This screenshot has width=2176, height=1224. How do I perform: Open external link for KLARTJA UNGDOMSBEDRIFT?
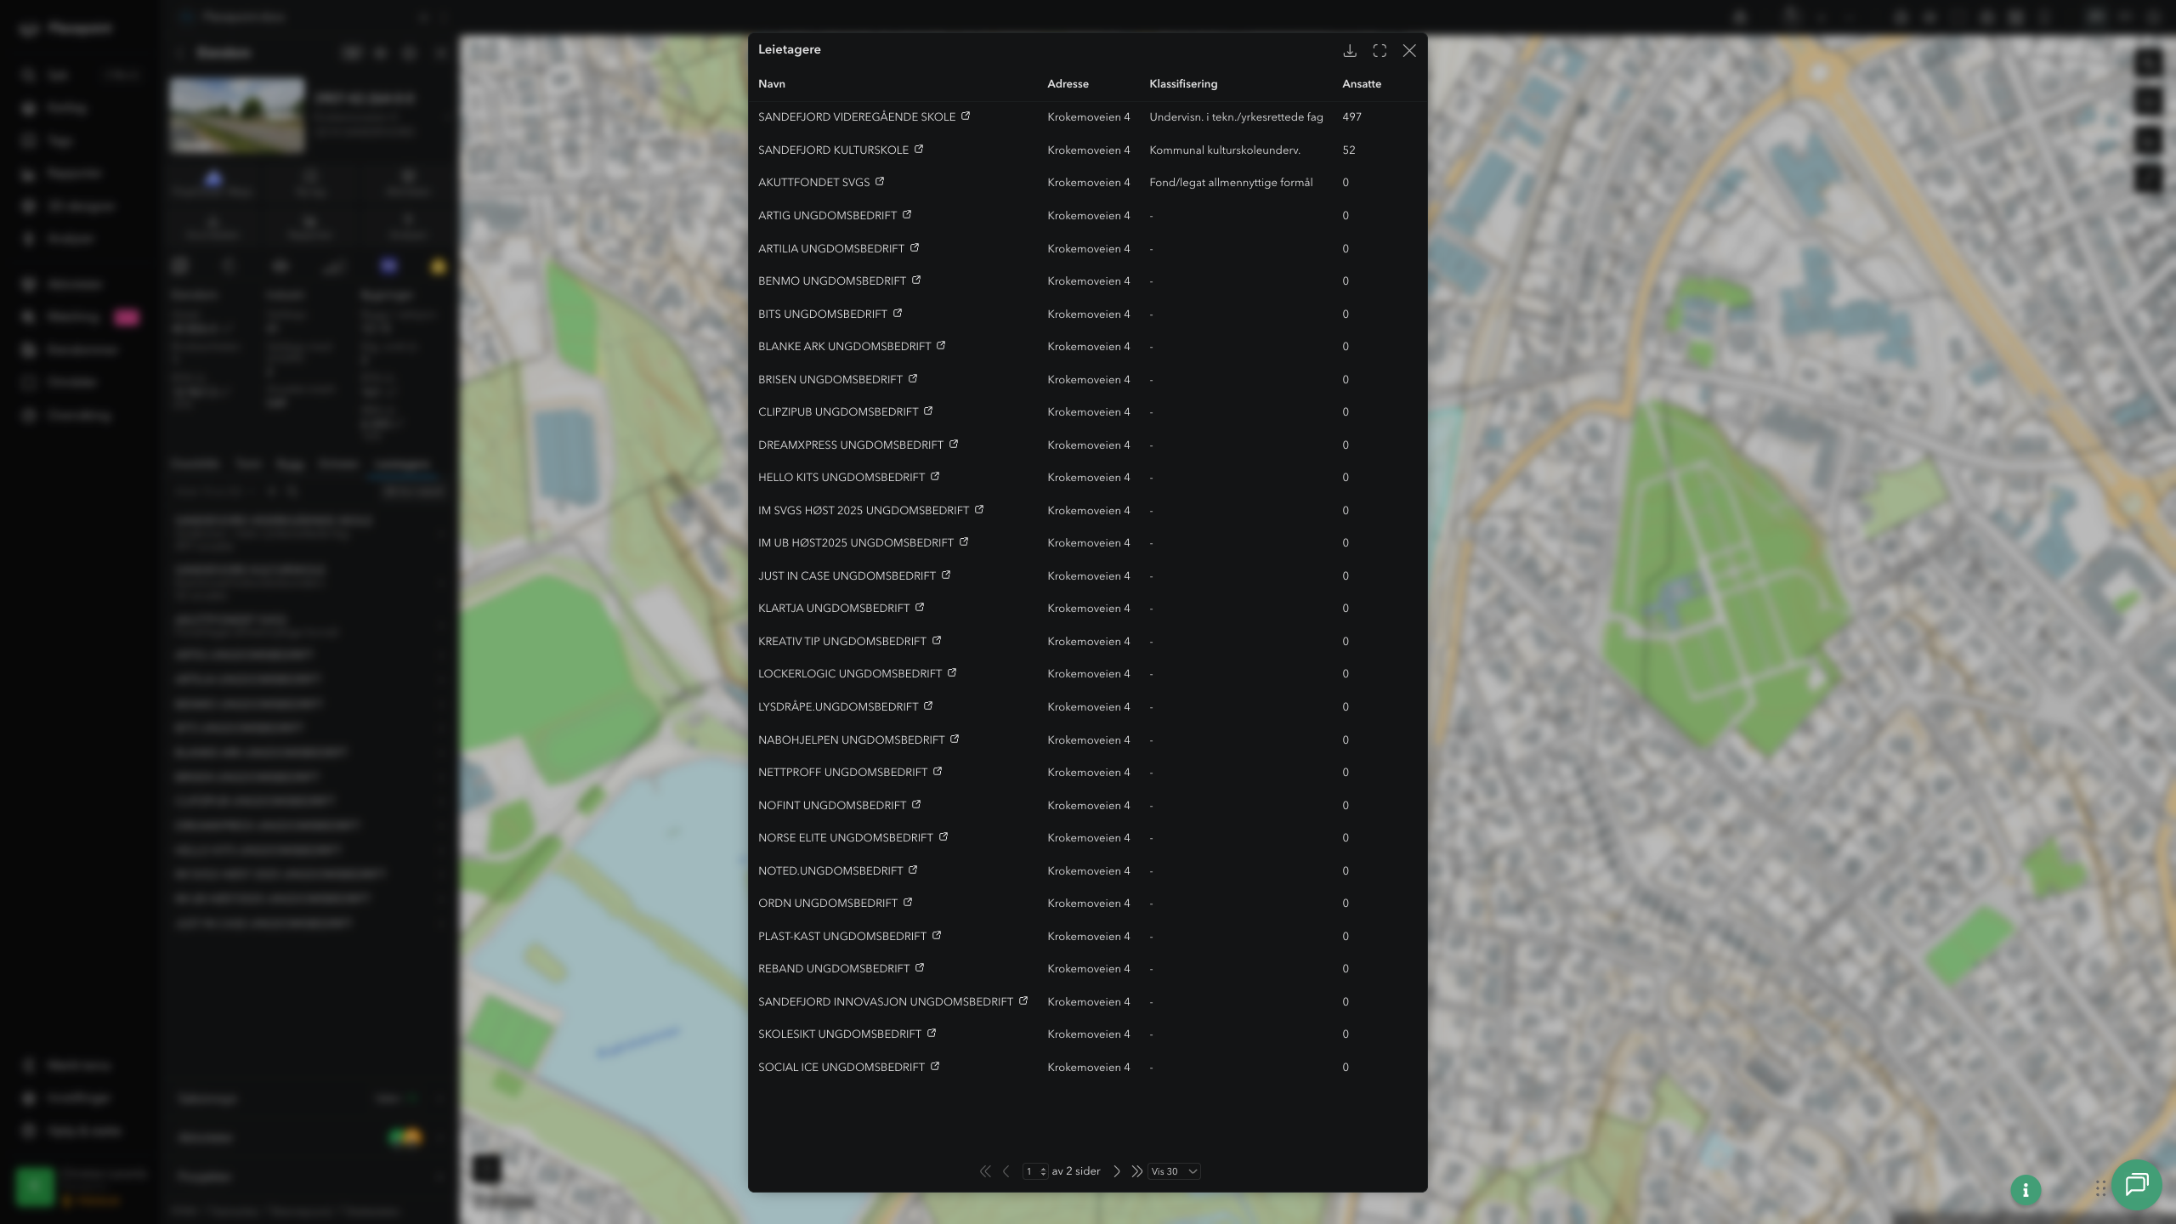coord(920,608)
